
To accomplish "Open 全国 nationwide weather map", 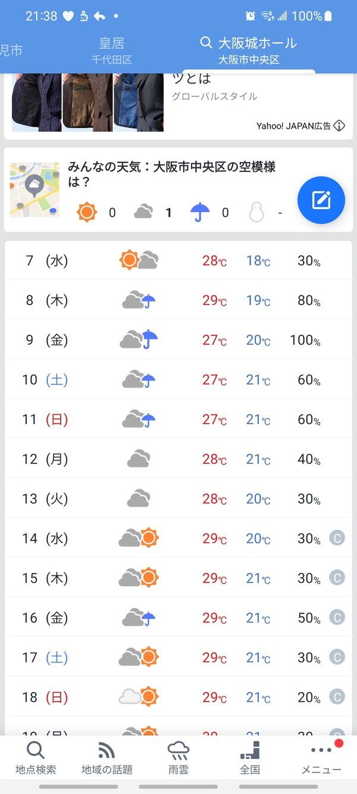I will (250, 758).
